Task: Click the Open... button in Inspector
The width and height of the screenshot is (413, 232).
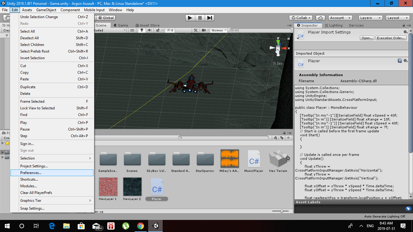Action: pyautogui.click(x=367, y=38)
